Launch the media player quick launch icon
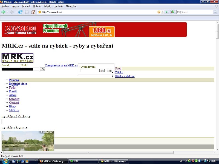 pyautogui.click(x=27, y=161)
